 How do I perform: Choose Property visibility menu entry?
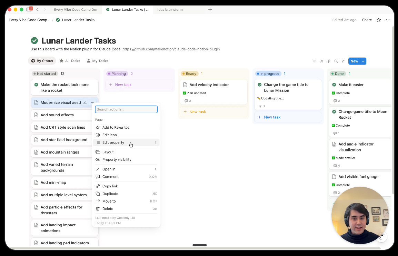pyautogui.click(x=126, y=160)
